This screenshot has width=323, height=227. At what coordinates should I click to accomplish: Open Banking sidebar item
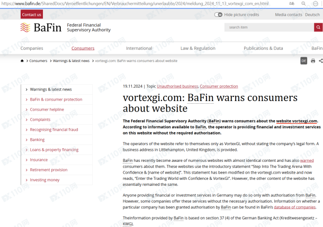coord(37,140)
